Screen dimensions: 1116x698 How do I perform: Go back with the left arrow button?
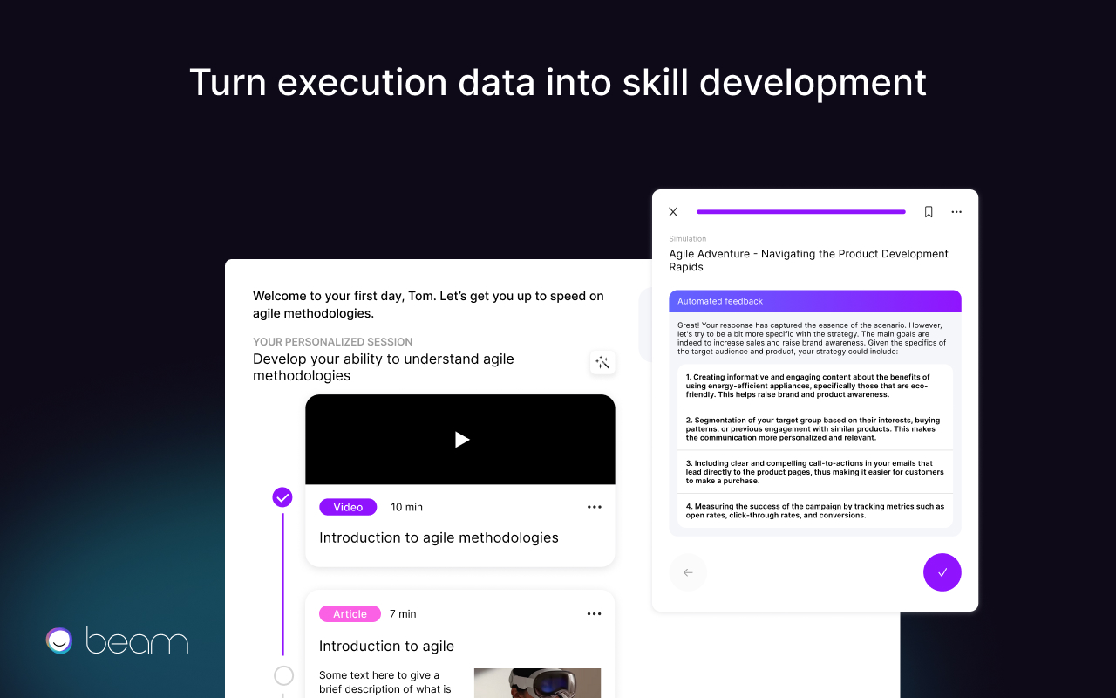click(688, 572)
